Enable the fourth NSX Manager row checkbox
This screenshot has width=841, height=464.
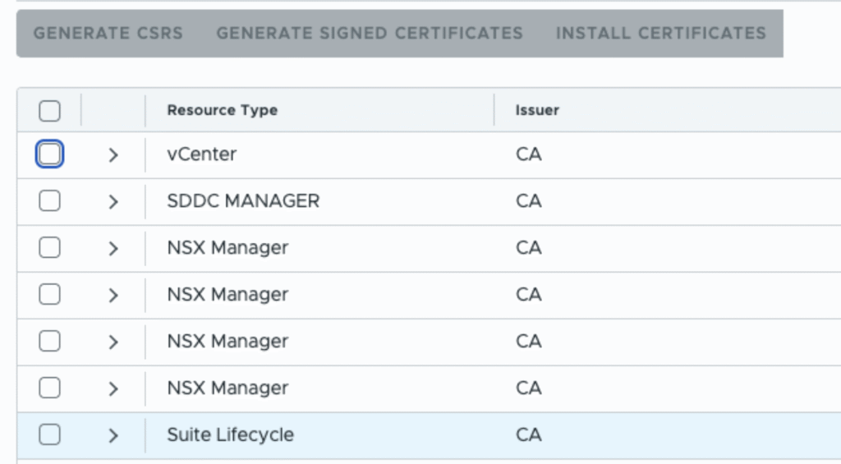(x=49, y=388)
